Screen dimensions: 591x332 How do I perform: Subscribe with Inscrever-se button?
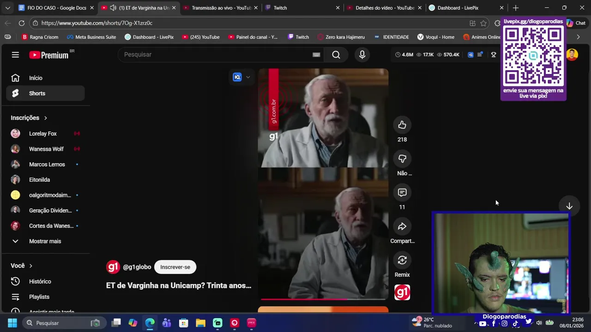(175, 267)
